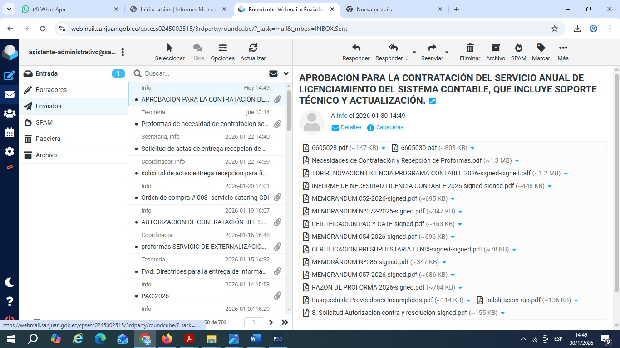Viewport: 620px width, 348px height.
Task: Open the MEMORANDUM 052-2026-signed.pdf attachment
Action: 364,198
